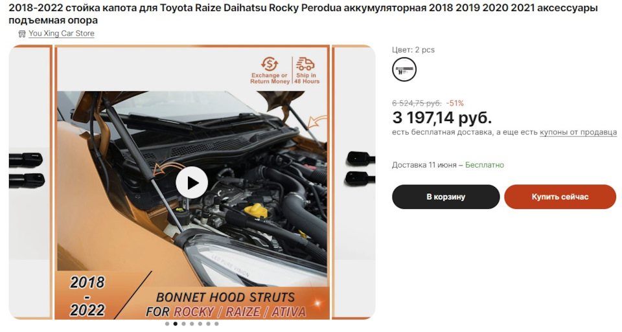The width and height of the screenshot is (622, 332).
Task: Jump to the third carousel dot
Action: (x=183, y=324)
